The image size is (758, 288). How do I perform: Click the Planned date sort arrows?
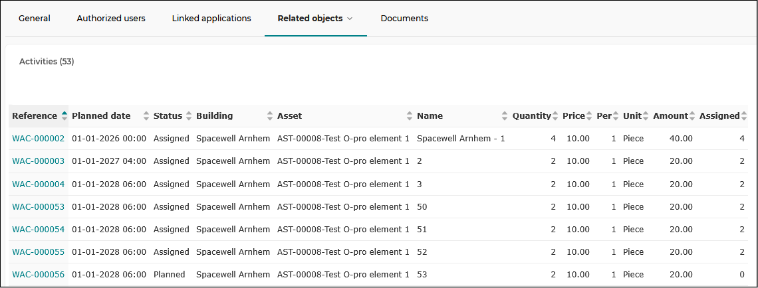pyautogui.click(x=146, y=115)
